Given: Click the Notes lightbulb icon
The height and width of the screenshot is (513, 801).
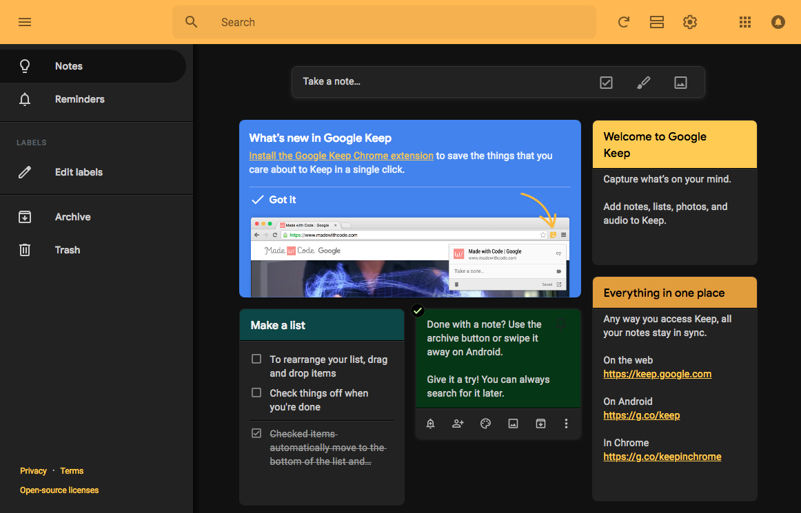Looking at the screenshot, I should [25, 66].
